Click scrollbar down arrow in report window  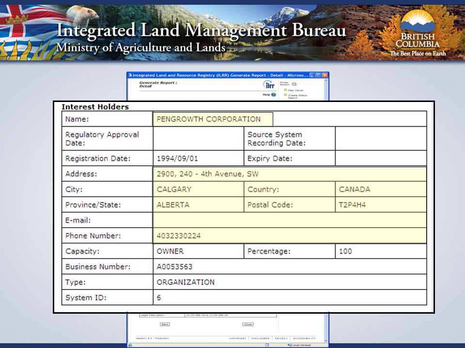326,341
